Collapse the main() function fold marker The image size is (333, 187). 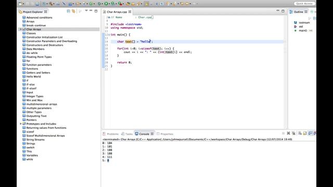click(x=109, y=35)
